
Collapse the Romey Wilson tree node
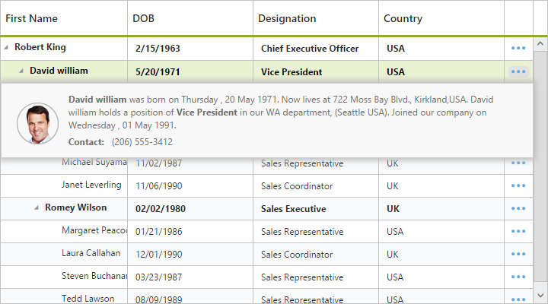pos(37,207)
